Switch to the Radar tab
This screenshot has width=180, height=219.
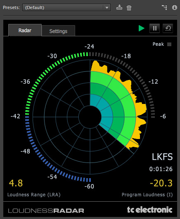[25, 30]
